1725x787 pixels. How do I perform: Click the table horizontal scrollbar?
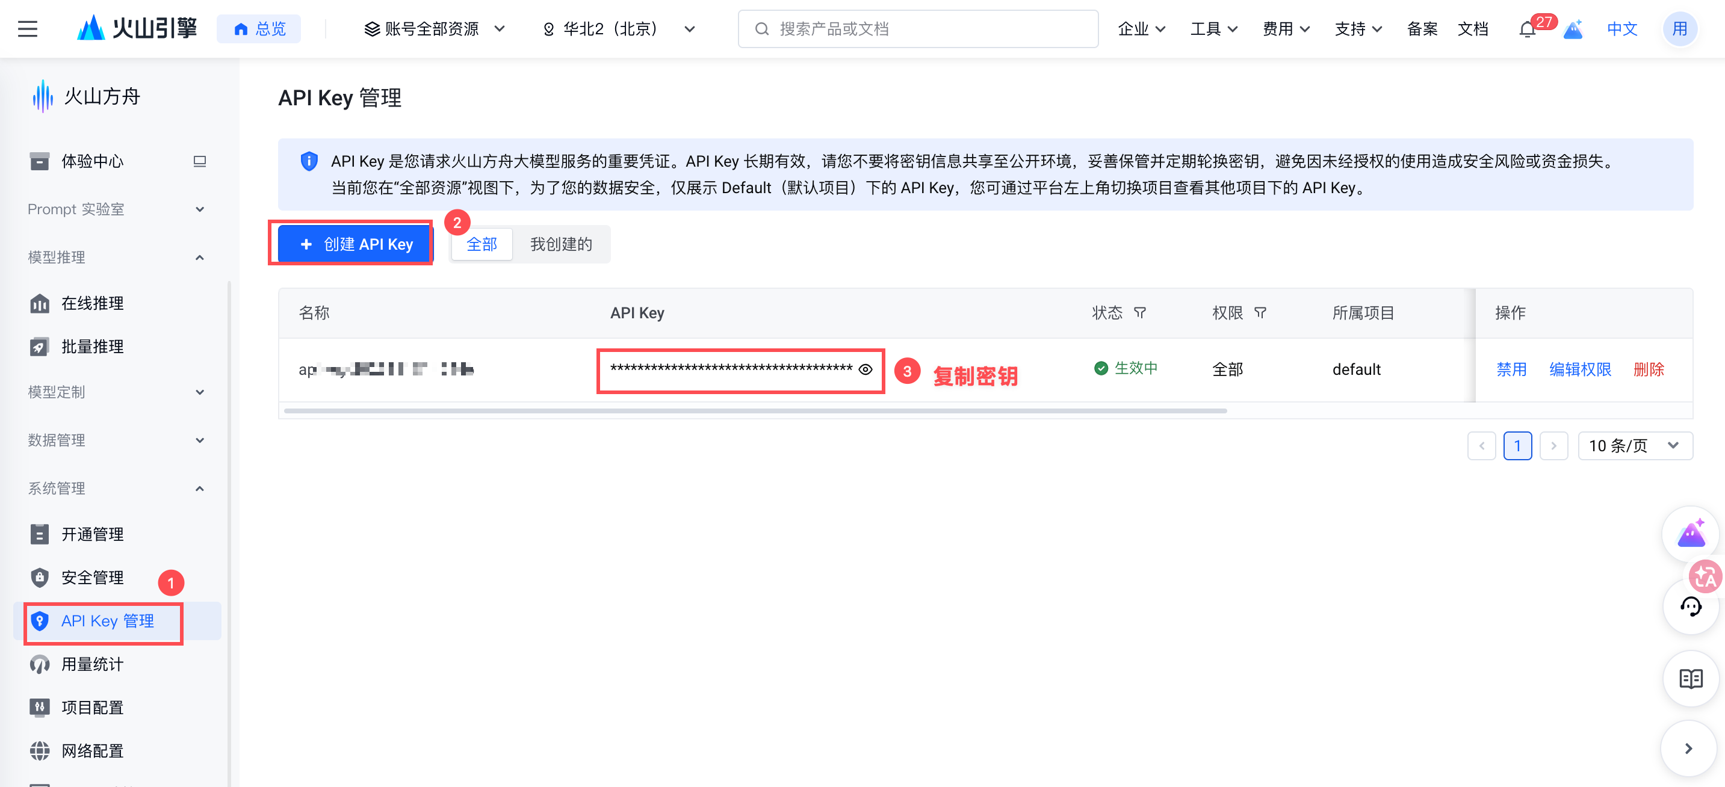755,410
